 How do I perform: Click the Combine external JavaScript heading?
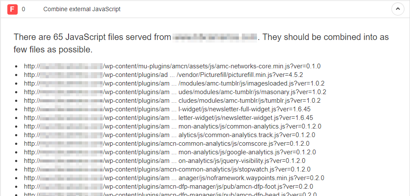(82, 9)
